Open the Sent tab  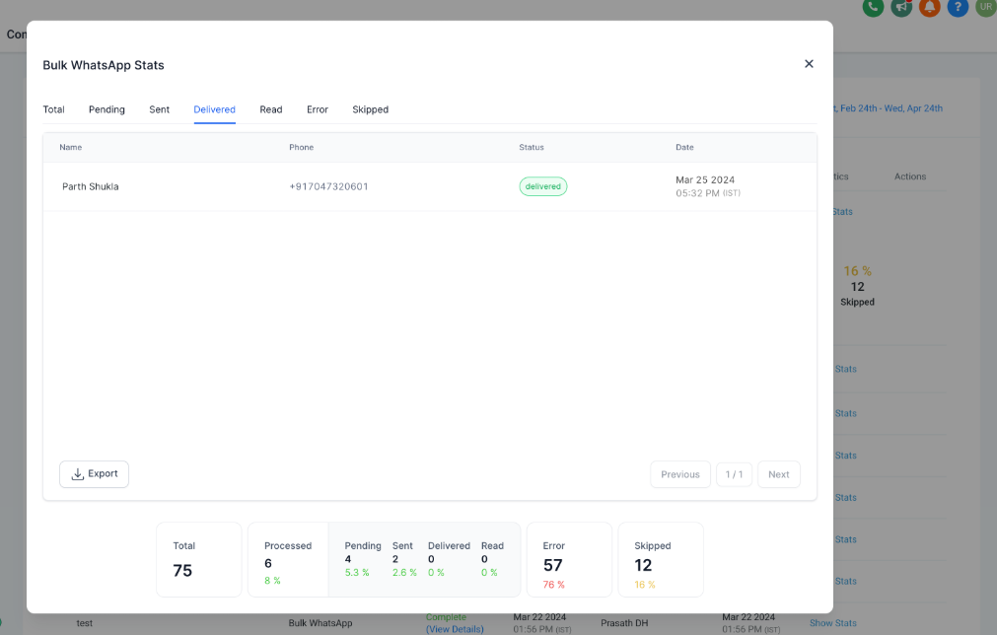click(x=159, y=109)
